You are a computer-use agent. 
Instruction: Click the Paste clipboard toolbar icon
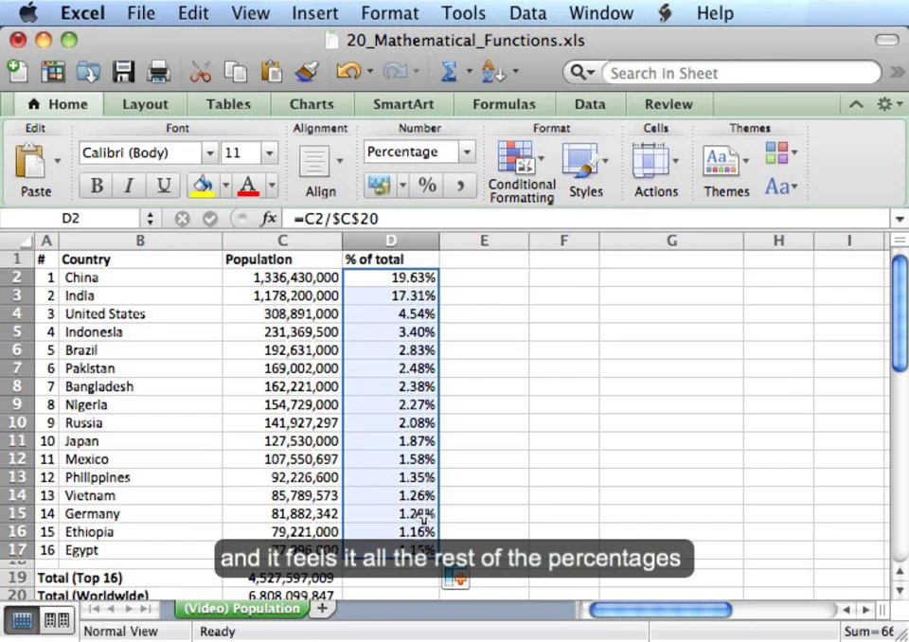pos(271,72)
